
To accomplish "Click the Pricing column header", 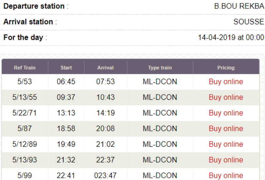I will point(226,68).
